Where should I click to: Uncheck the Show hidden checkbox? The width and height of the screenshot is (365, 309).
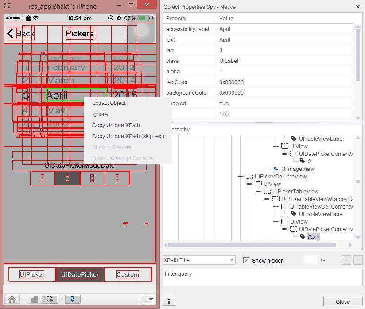click(246, 260)
